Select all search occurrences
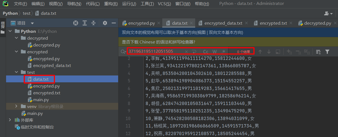This screenshot has height=137, width=338. [x=307, y=52]
